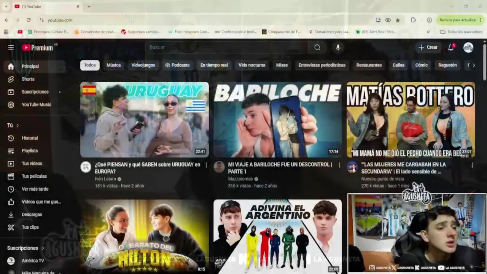Image resolution: width=487 pixels, height=274 pixels.
Task: Open the account avatar menu
Action: [x=468, y=47]
